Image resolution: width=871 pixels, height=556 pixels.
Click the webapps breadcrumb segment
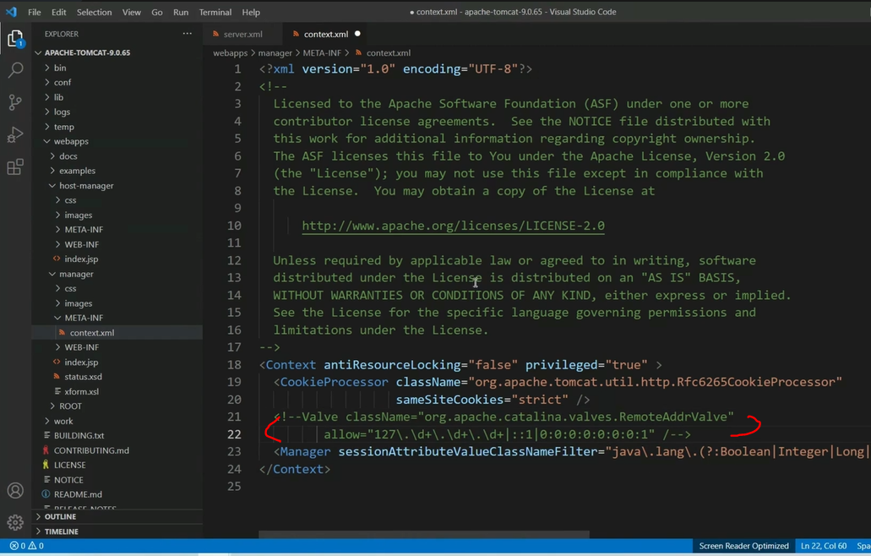(230, 52)
